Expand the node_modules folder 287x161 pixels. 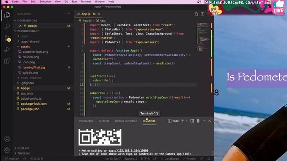tap(31, 78)
